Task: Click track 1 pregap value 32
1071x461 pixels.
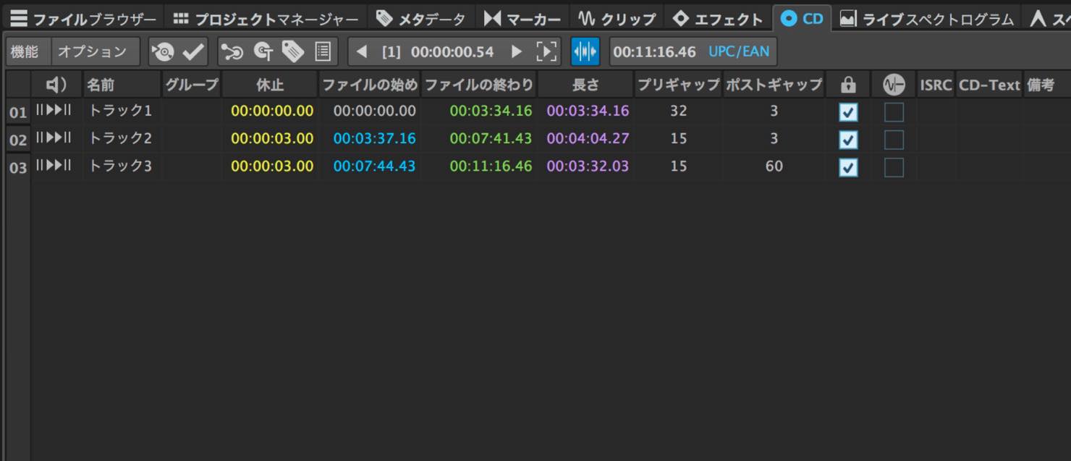Action: [x=678, y=111]
